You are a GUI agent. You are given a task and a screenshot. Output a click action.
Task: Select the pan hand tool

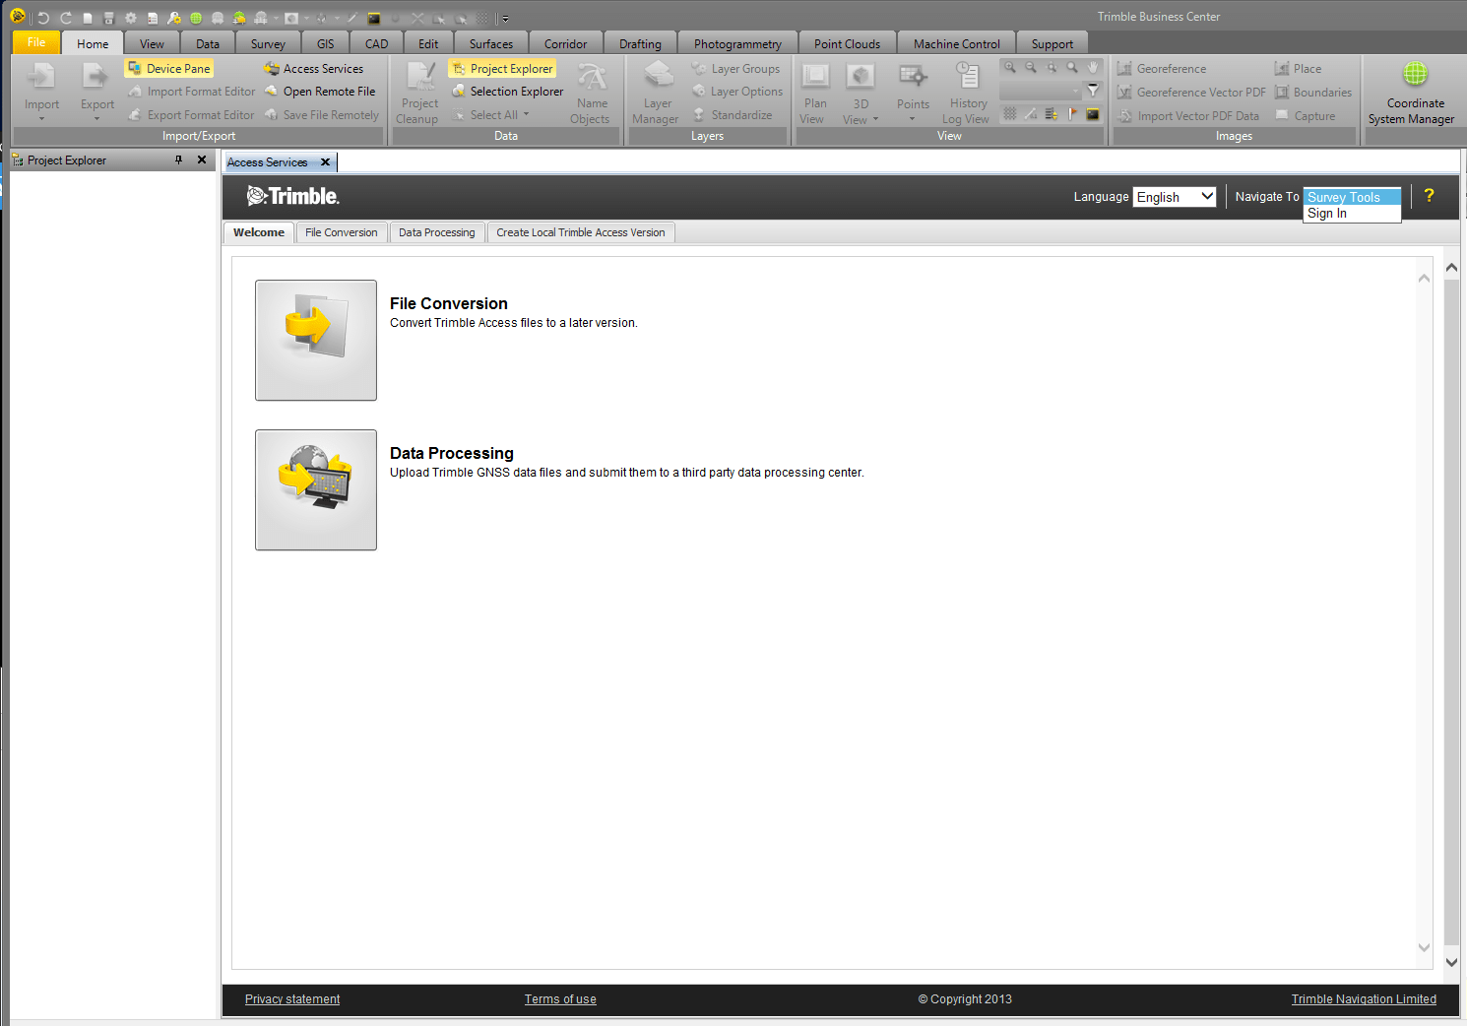pyautogui.click(x=1093, y=68)
